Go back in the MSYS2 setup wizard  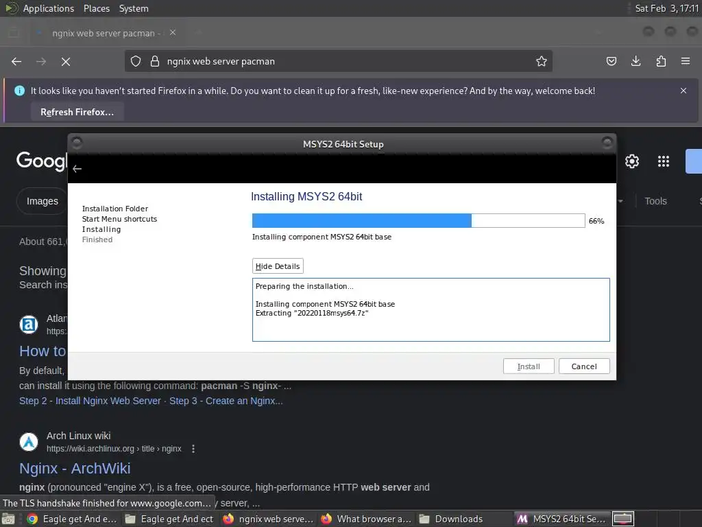click(x=77, y=169)
